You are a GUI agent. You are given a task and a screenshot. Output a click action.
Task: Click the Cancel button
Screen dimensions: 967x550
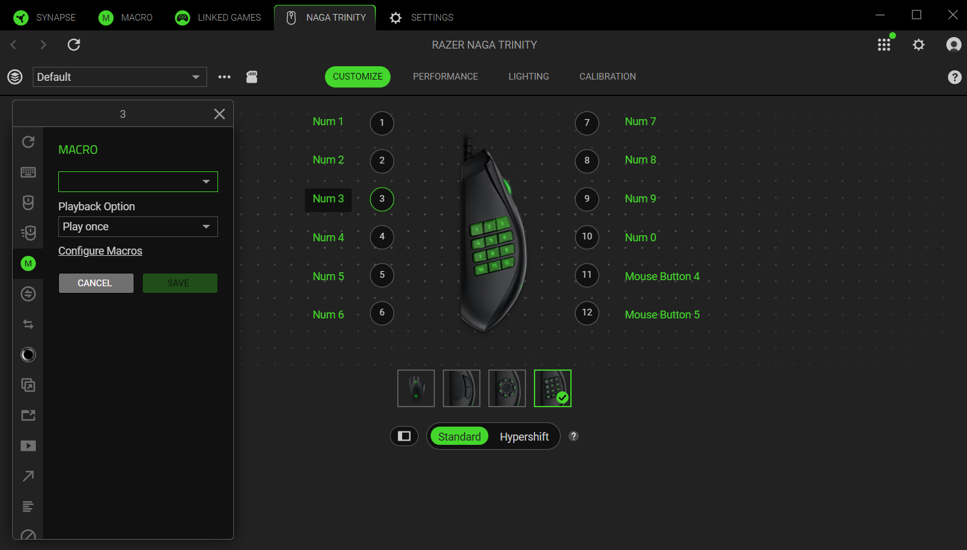point(96,283)
